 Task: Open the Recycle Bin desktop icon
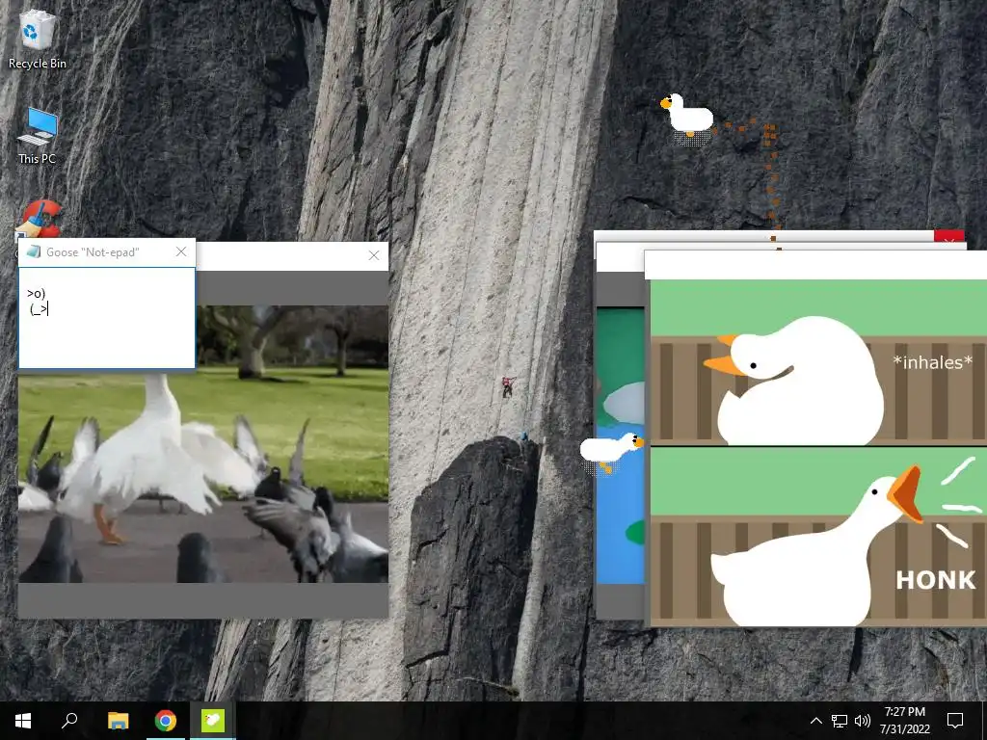(38, 40)
